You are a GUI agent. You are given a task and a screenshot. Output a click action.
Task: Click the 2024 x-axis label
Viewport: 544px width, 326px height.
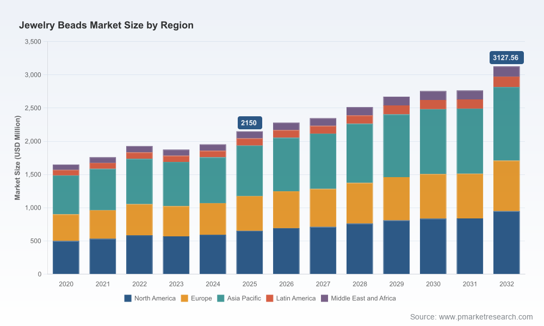pos(213,284)
